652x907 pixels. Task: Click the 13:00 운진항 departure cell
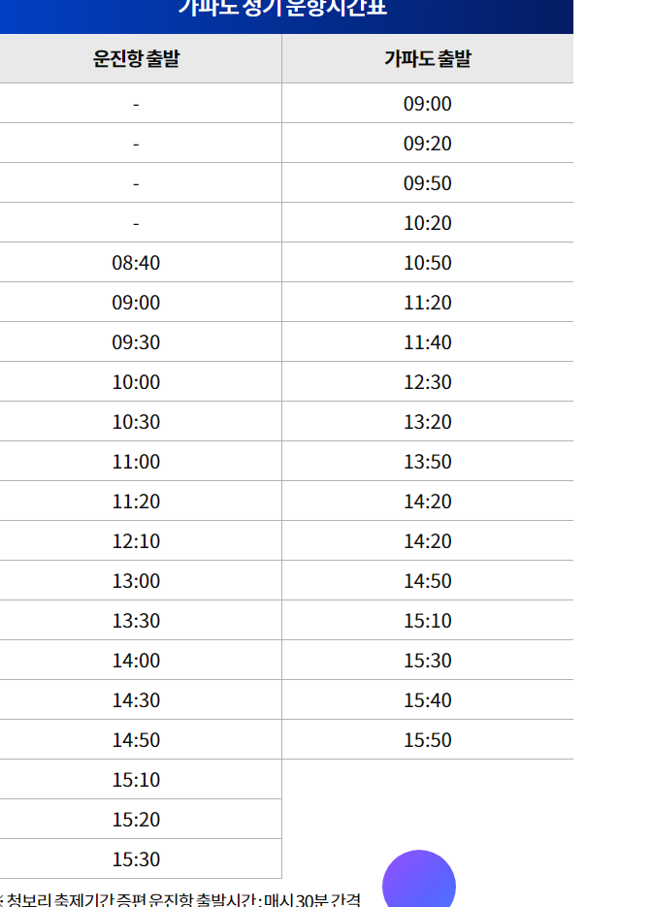click(137, 581)
